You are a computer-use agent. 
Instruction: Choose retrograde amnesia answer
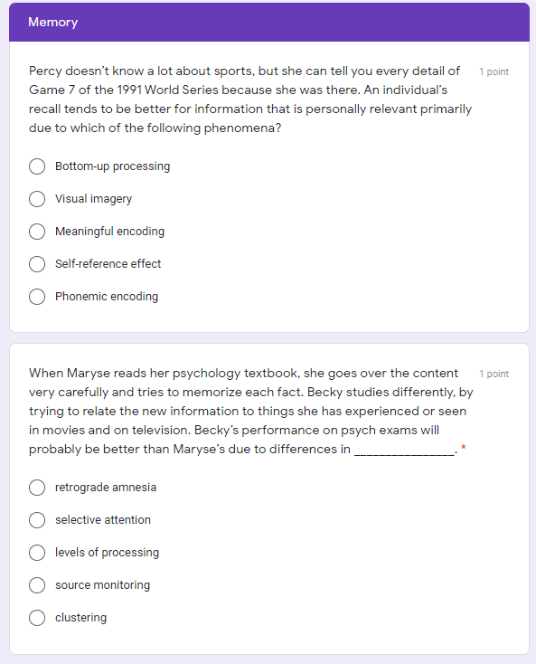[x=37, y=488]
